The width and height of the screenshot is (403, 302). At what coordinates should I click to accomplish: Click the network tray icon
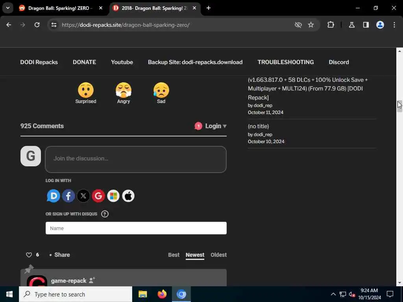tap(343, 294)
